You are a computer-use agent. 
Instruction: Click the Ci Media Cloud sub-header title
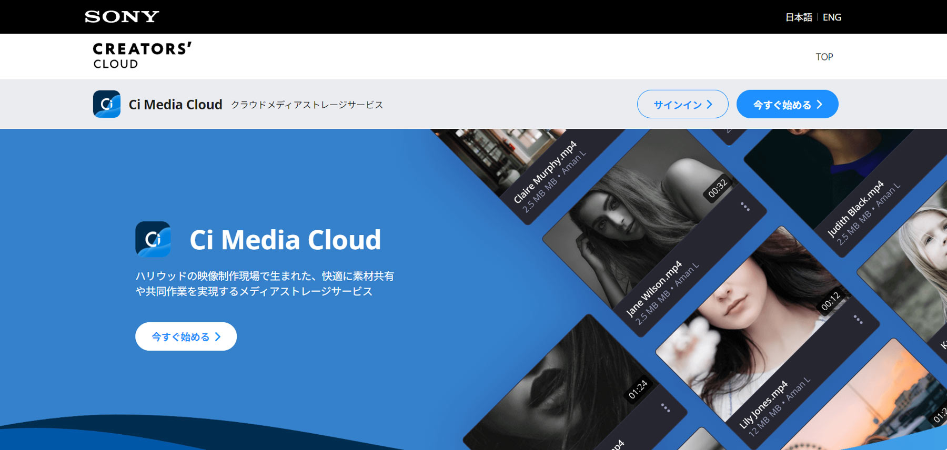pos(176,105)
